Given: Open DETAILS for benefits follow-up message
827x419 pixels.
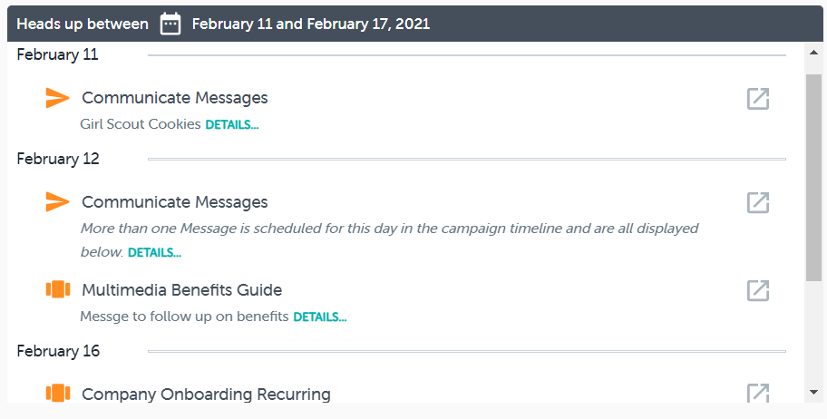Looking at the screenshot, I should point(319,317).
